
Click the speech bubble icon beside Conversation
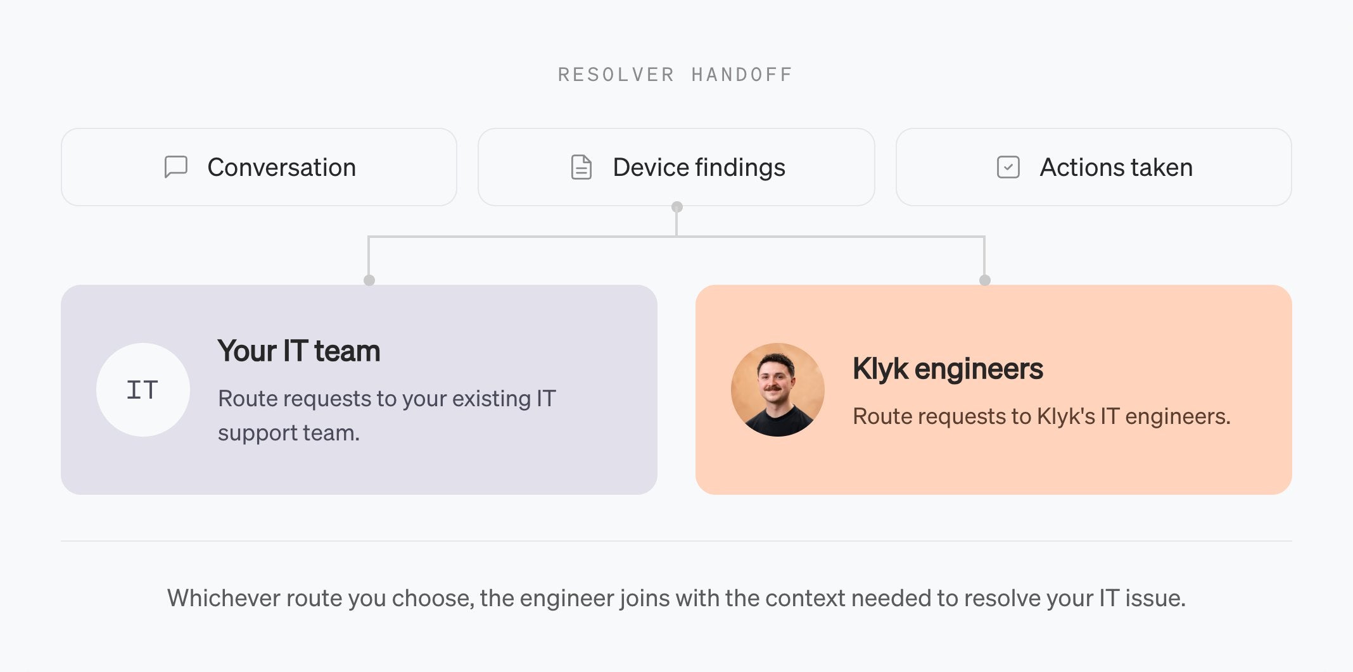pyautogui.click(x=175, y=167)
